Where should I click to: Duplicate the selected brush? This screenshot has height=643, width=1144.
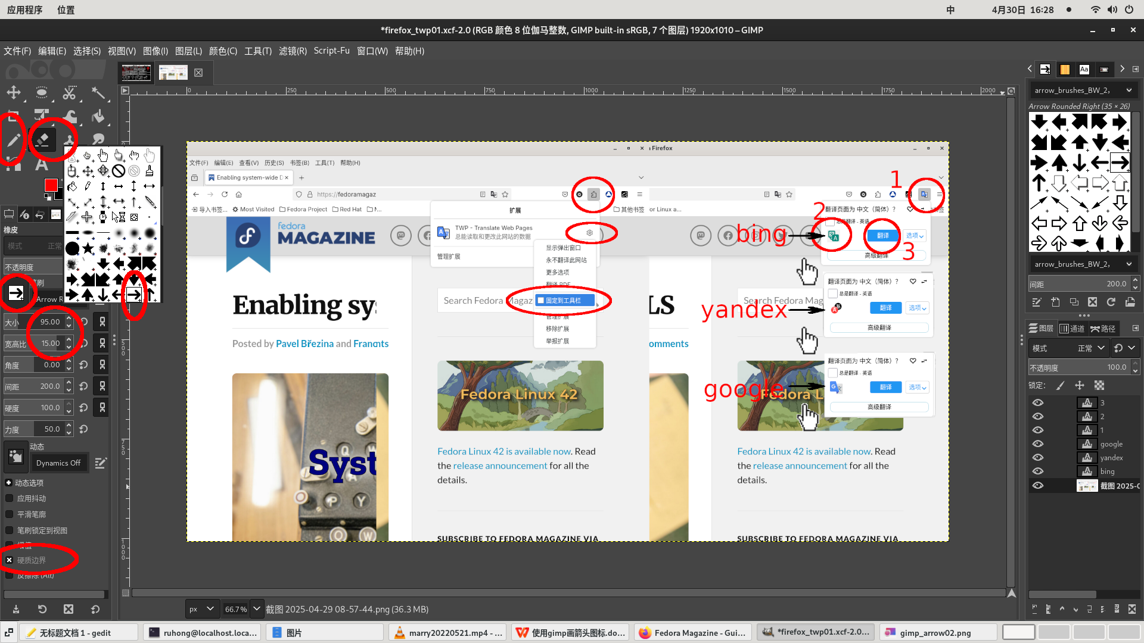(x=1074, y=302)
